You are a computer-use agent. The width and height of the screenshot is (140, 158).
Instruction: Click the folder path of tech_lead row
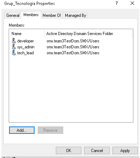pos(73,53)
